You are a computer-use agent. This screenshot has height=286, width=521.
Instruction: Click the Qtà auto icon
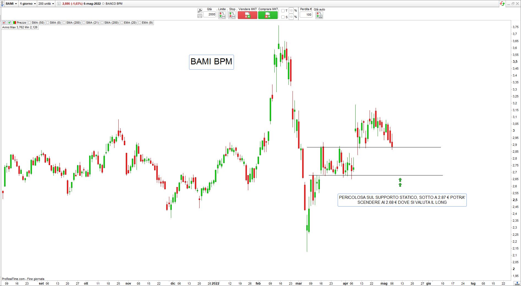319,15
